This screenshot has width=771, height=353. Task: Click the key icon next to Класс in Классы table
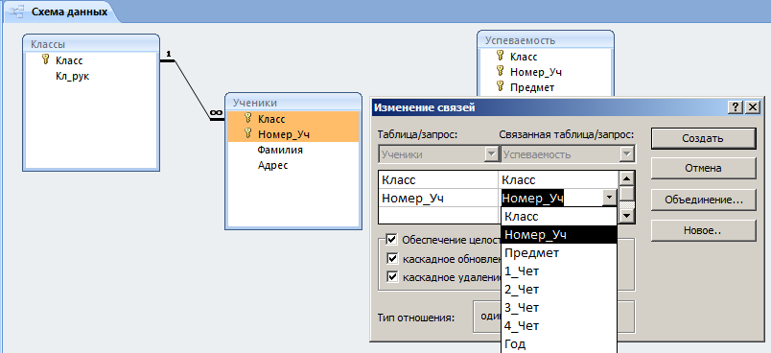tap(46, 60)
